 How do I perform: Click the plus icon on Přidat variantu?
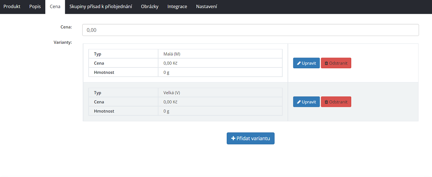click(233, 138)
